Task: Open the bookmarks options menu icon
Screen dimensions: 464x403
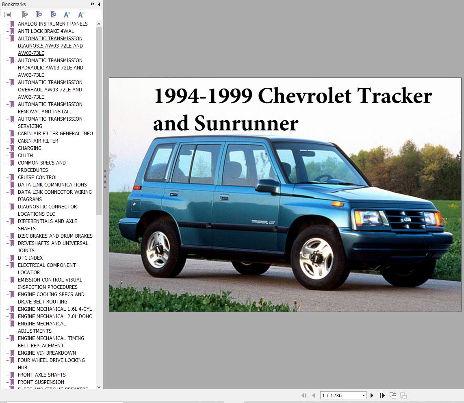Action: point(7,14)
